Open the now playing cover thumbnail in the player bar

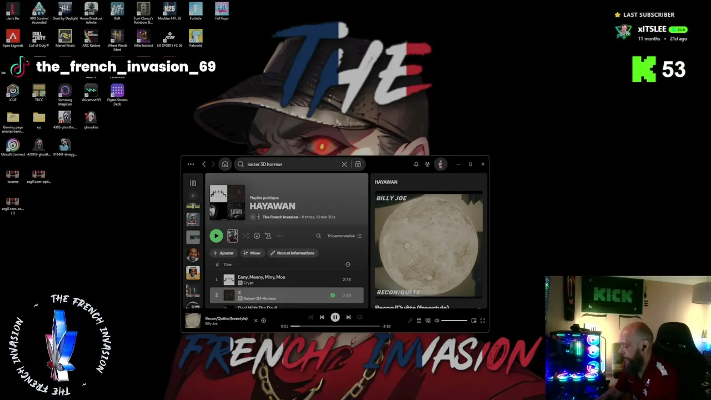point(193,321)
